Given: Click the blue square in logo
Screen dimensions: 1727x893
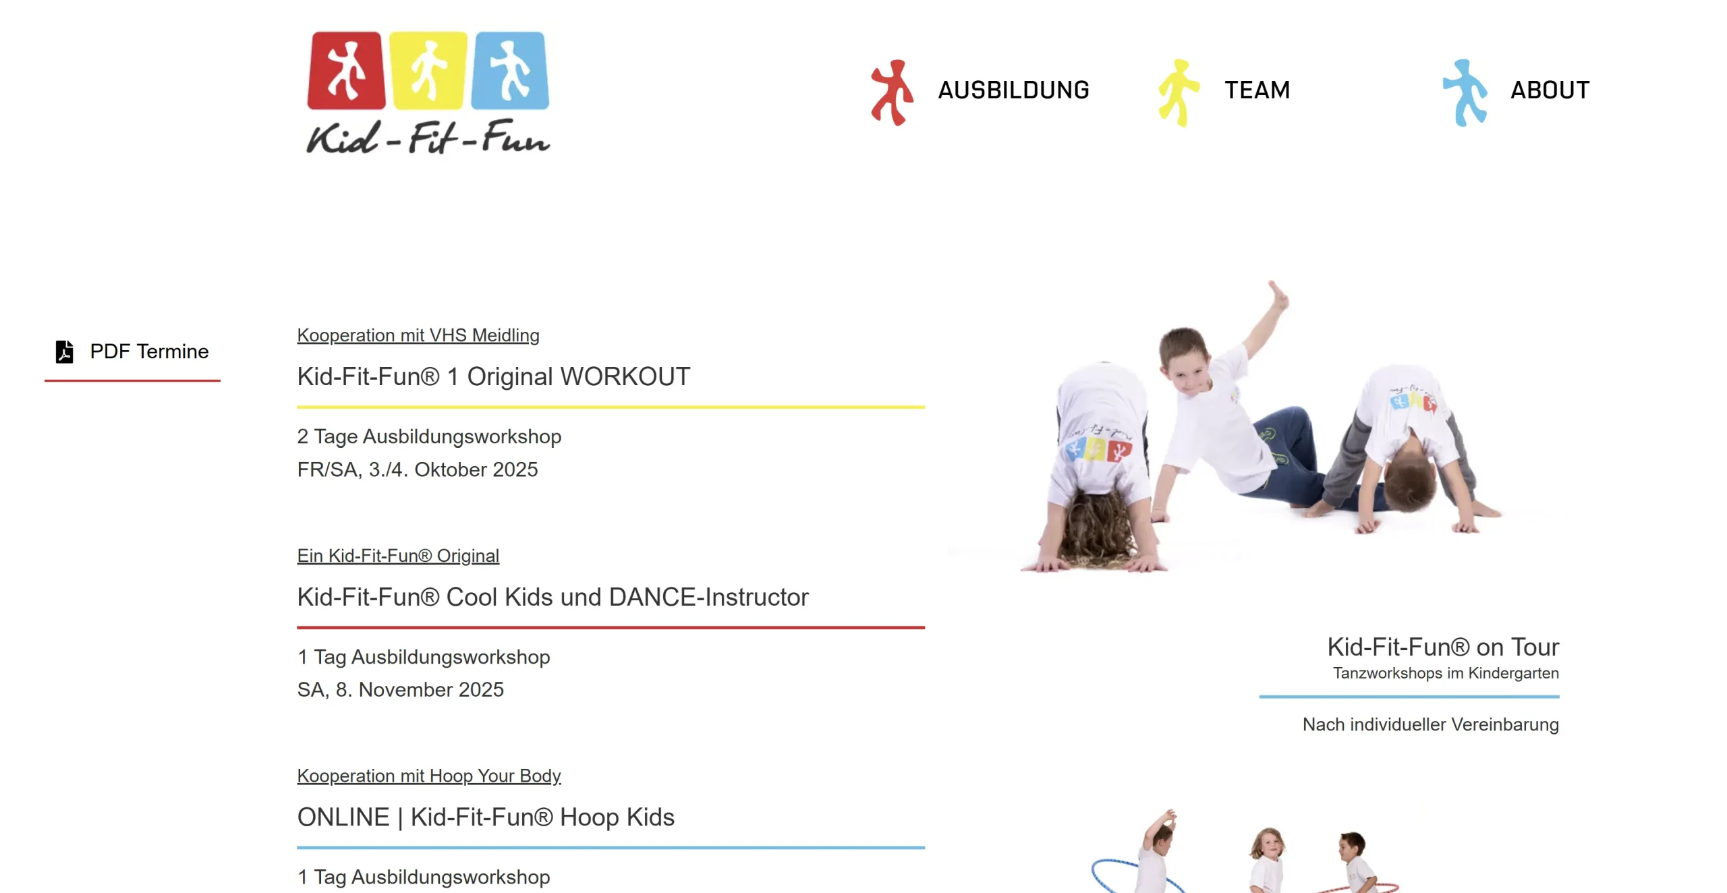Looking at the screenshot, I should pyautogui.click(x=510, y=70).
